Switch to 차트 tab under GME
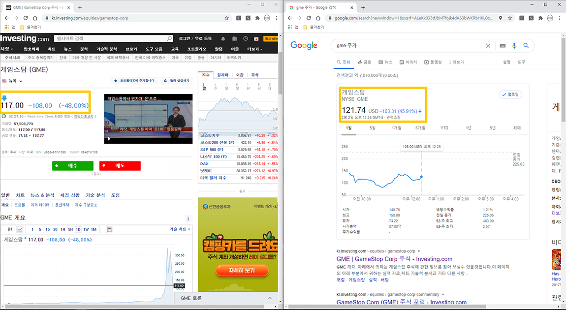This screenshot has height=310, width=566. [x=20, y=195]
